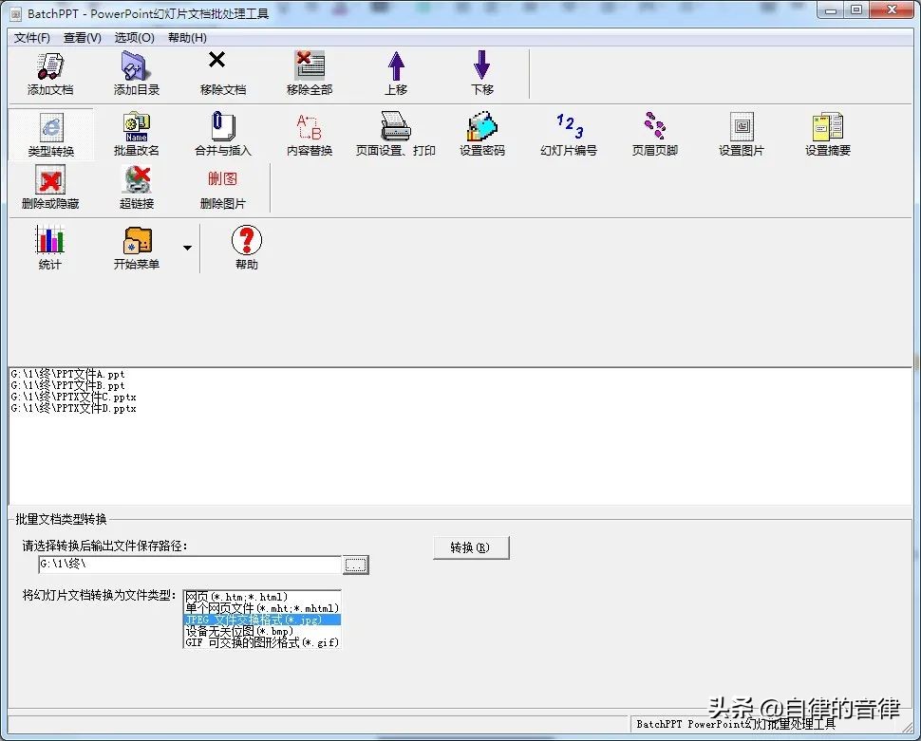Image resolution: width=921 pixels, height=741 pixels.
Task: Open the 删除或隐藏 (Delete or Hide) tool
Action: click(50, 188)
